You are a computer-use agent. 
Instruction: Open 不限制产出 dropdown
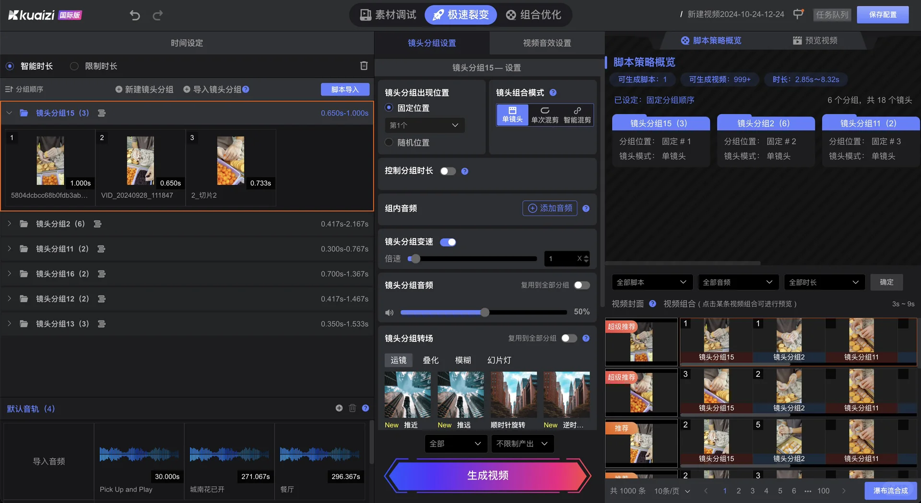coord(522,444)
